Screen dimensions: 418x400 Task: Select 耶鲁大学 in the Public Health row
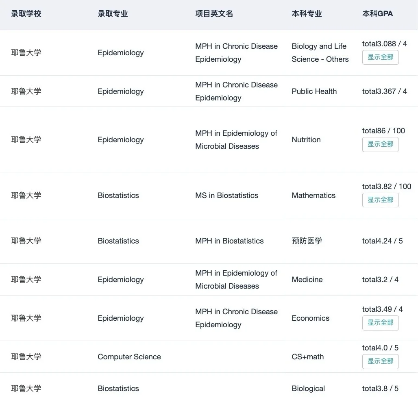(x=26, y=91)
